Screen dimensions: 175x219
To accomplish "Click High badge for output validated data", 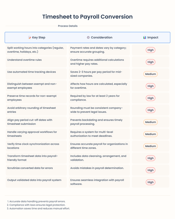I will click(150, 182).
